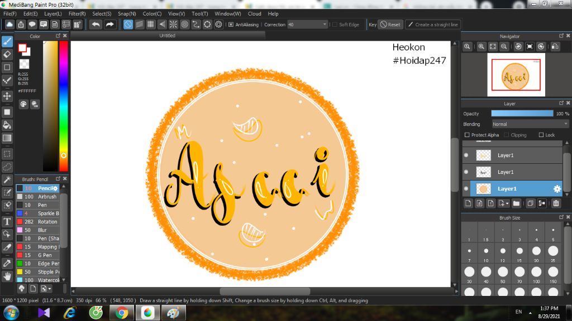Image resolution: width=572 pixels, height=321 pixels.
Task: Enable layer Lock checkbox
Action: [x=541, y=135]
